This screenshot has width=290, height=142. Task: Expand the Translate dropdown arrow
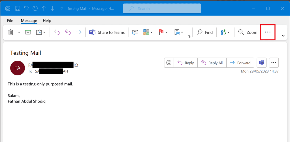(229, 32)
